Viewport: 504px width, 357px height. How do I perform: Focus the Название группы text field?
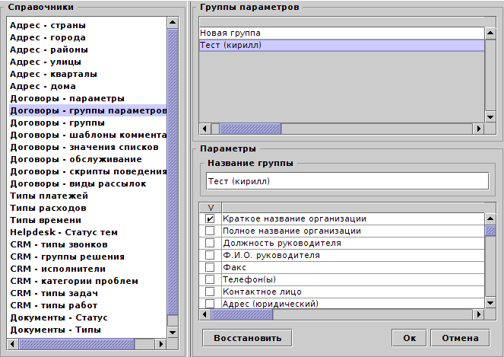pos(347,182)
